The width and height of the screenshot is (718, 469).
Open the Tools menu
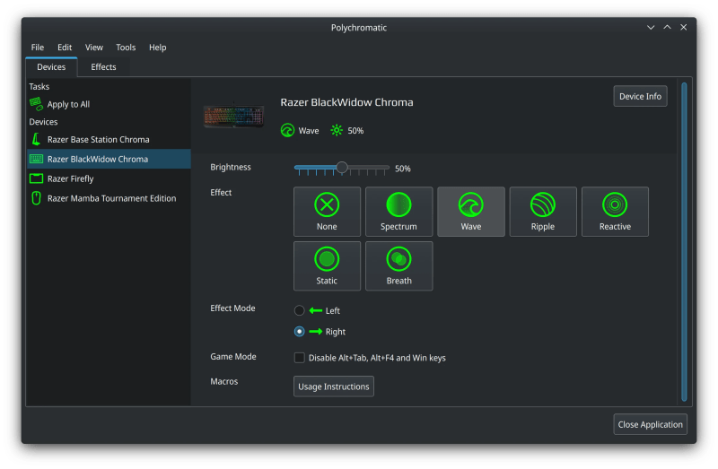click(x=126, y=48)
